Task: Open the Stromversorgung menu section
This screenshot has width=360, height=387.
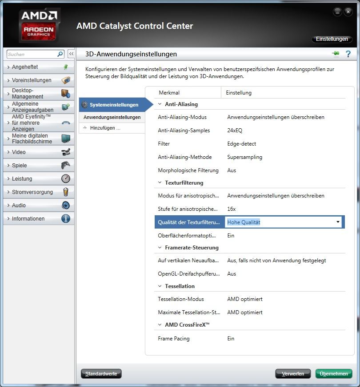Action: 39,192
